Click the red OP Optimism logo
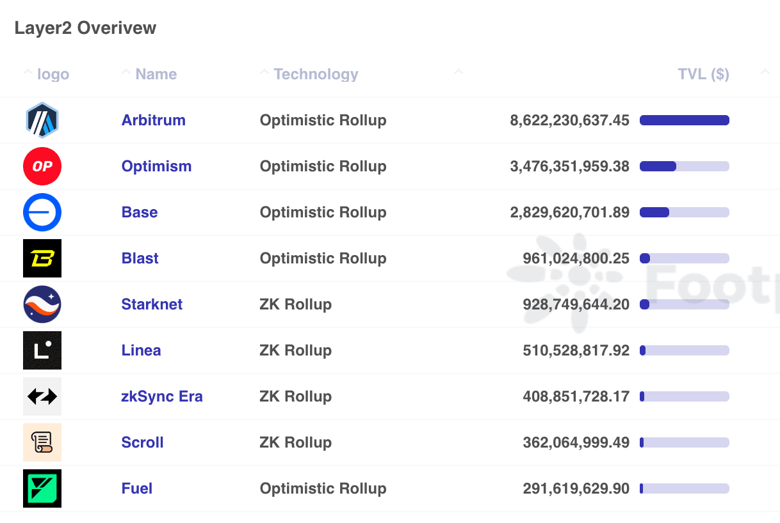 [42, 166]
